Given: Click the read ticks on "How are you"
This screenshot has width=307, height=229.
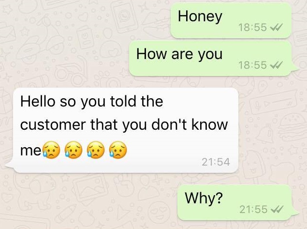Looking at the screenshot, I should pyautogui.click(x=276, y=65).
